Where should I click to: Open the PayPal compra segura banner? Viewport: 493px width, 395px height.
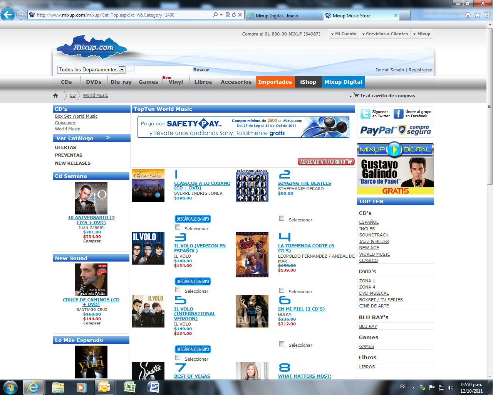pyautogui.click(x=396, y=130)
